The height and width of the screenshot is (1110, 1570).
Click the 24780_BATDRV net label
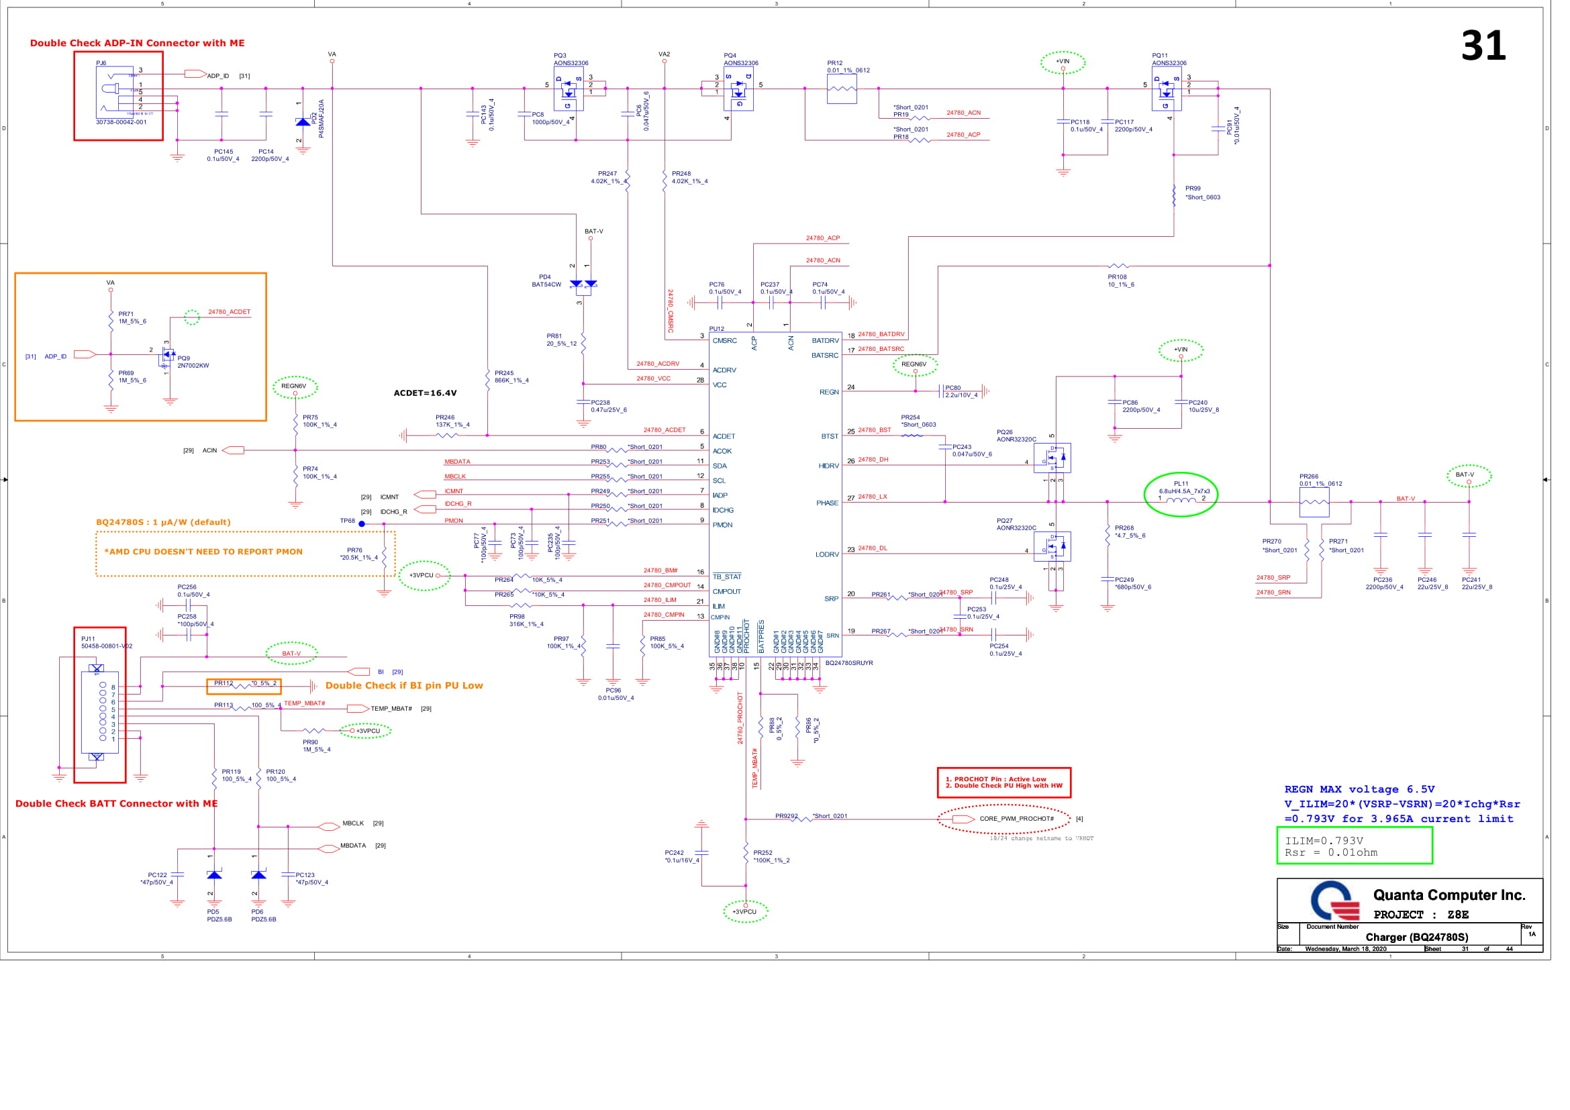pyautogui.click(x=881, y=334)
